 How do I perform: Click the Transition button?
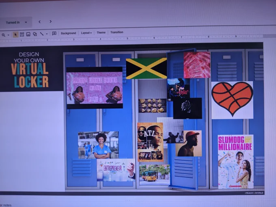point(117,32)
